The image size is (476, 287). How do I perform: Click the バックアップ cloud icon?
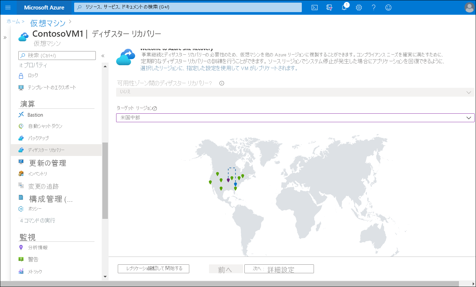(21, 138)
